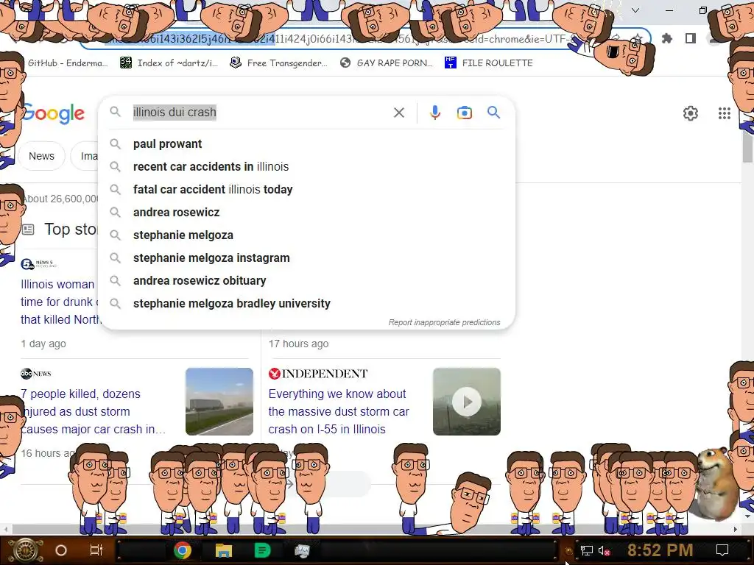Image resolution: width=754 pixels, height=565 pixels.
Task: Play the Independent dust storm video thumbnail
Action: point(466,402)
